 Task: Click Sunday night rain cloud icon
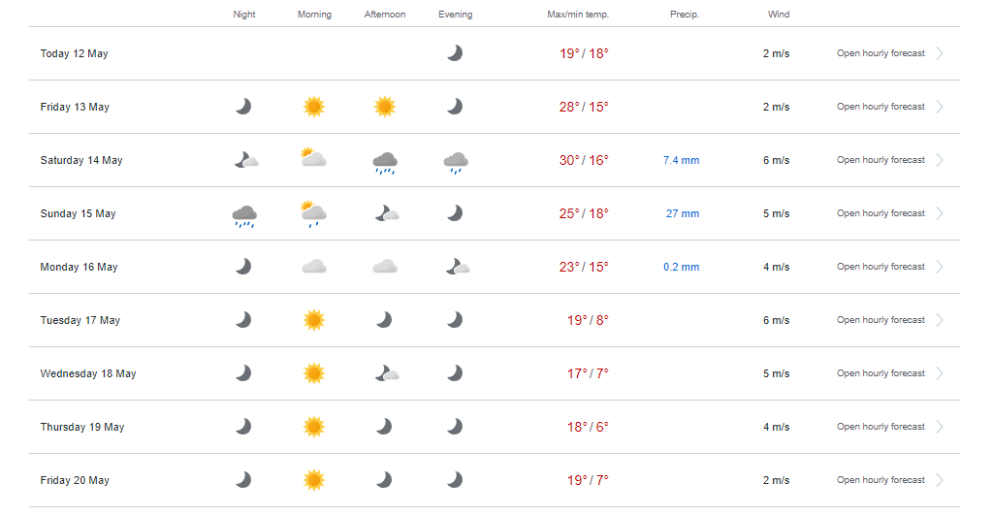coord(244,216)
